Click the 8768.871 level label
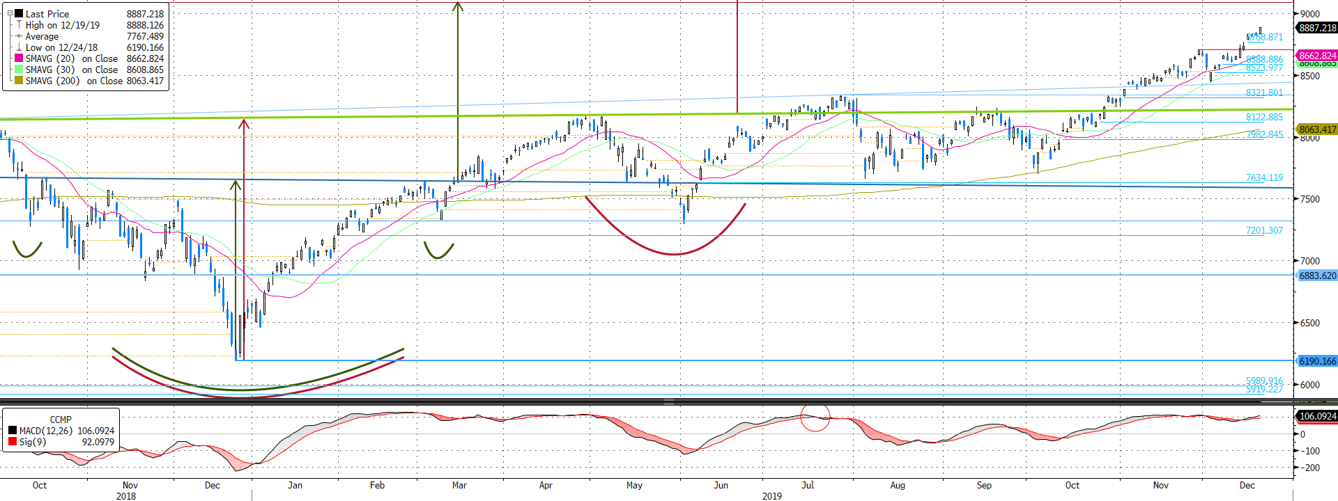The width and height of the screenshot is (1338, 501). [1264, 37]
